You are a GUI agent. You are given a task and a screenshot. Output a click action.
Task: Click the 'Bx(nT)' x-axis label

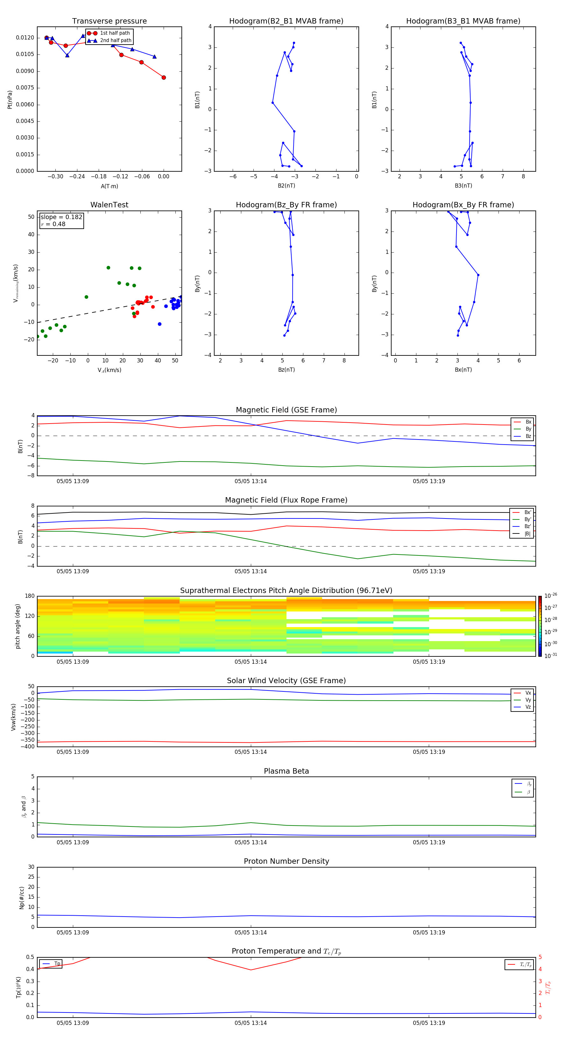click(463, 370)
